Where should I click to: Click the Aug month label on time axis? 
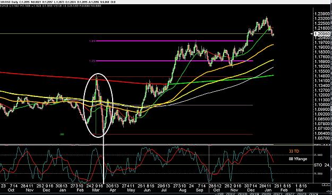(182, 190)
